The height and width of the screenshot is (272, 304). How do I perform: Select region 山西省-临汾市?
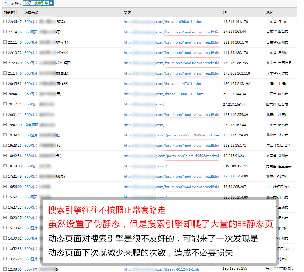point(277,94)
